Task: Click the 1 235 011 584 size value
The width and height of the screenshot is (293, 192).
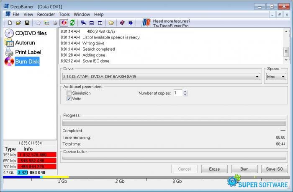Action: (30, 143)
